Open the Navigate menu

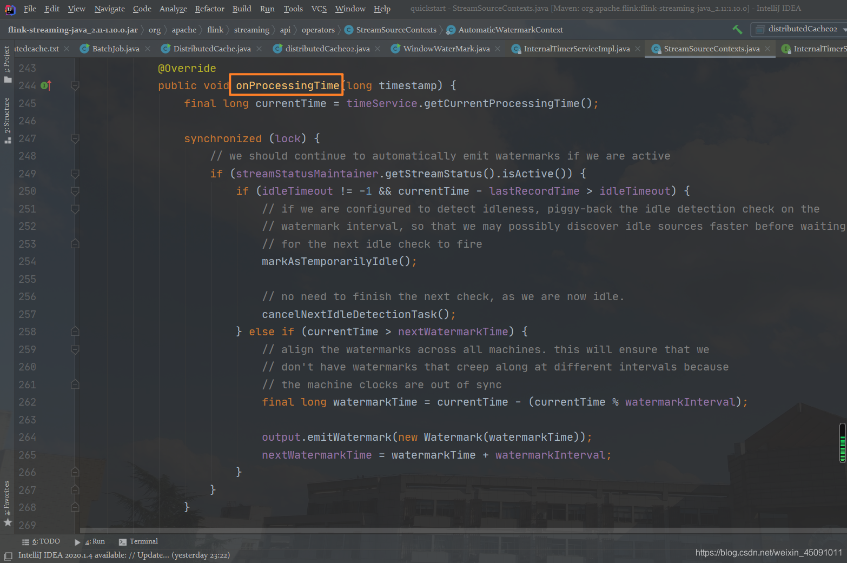(109, 9)
